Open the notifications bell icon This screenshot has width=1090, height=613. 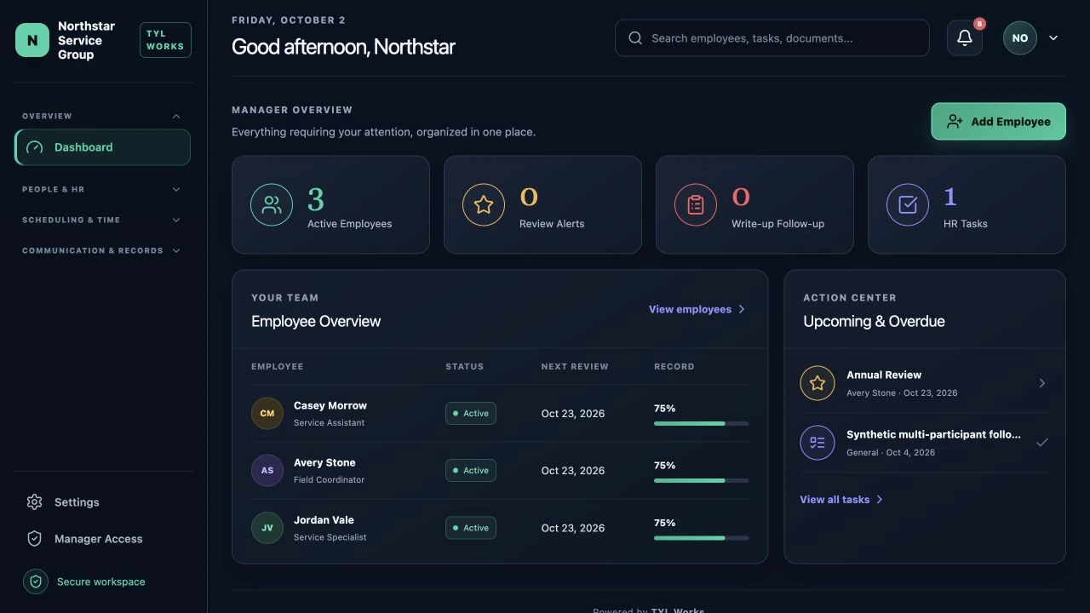(x=965, y=37)
